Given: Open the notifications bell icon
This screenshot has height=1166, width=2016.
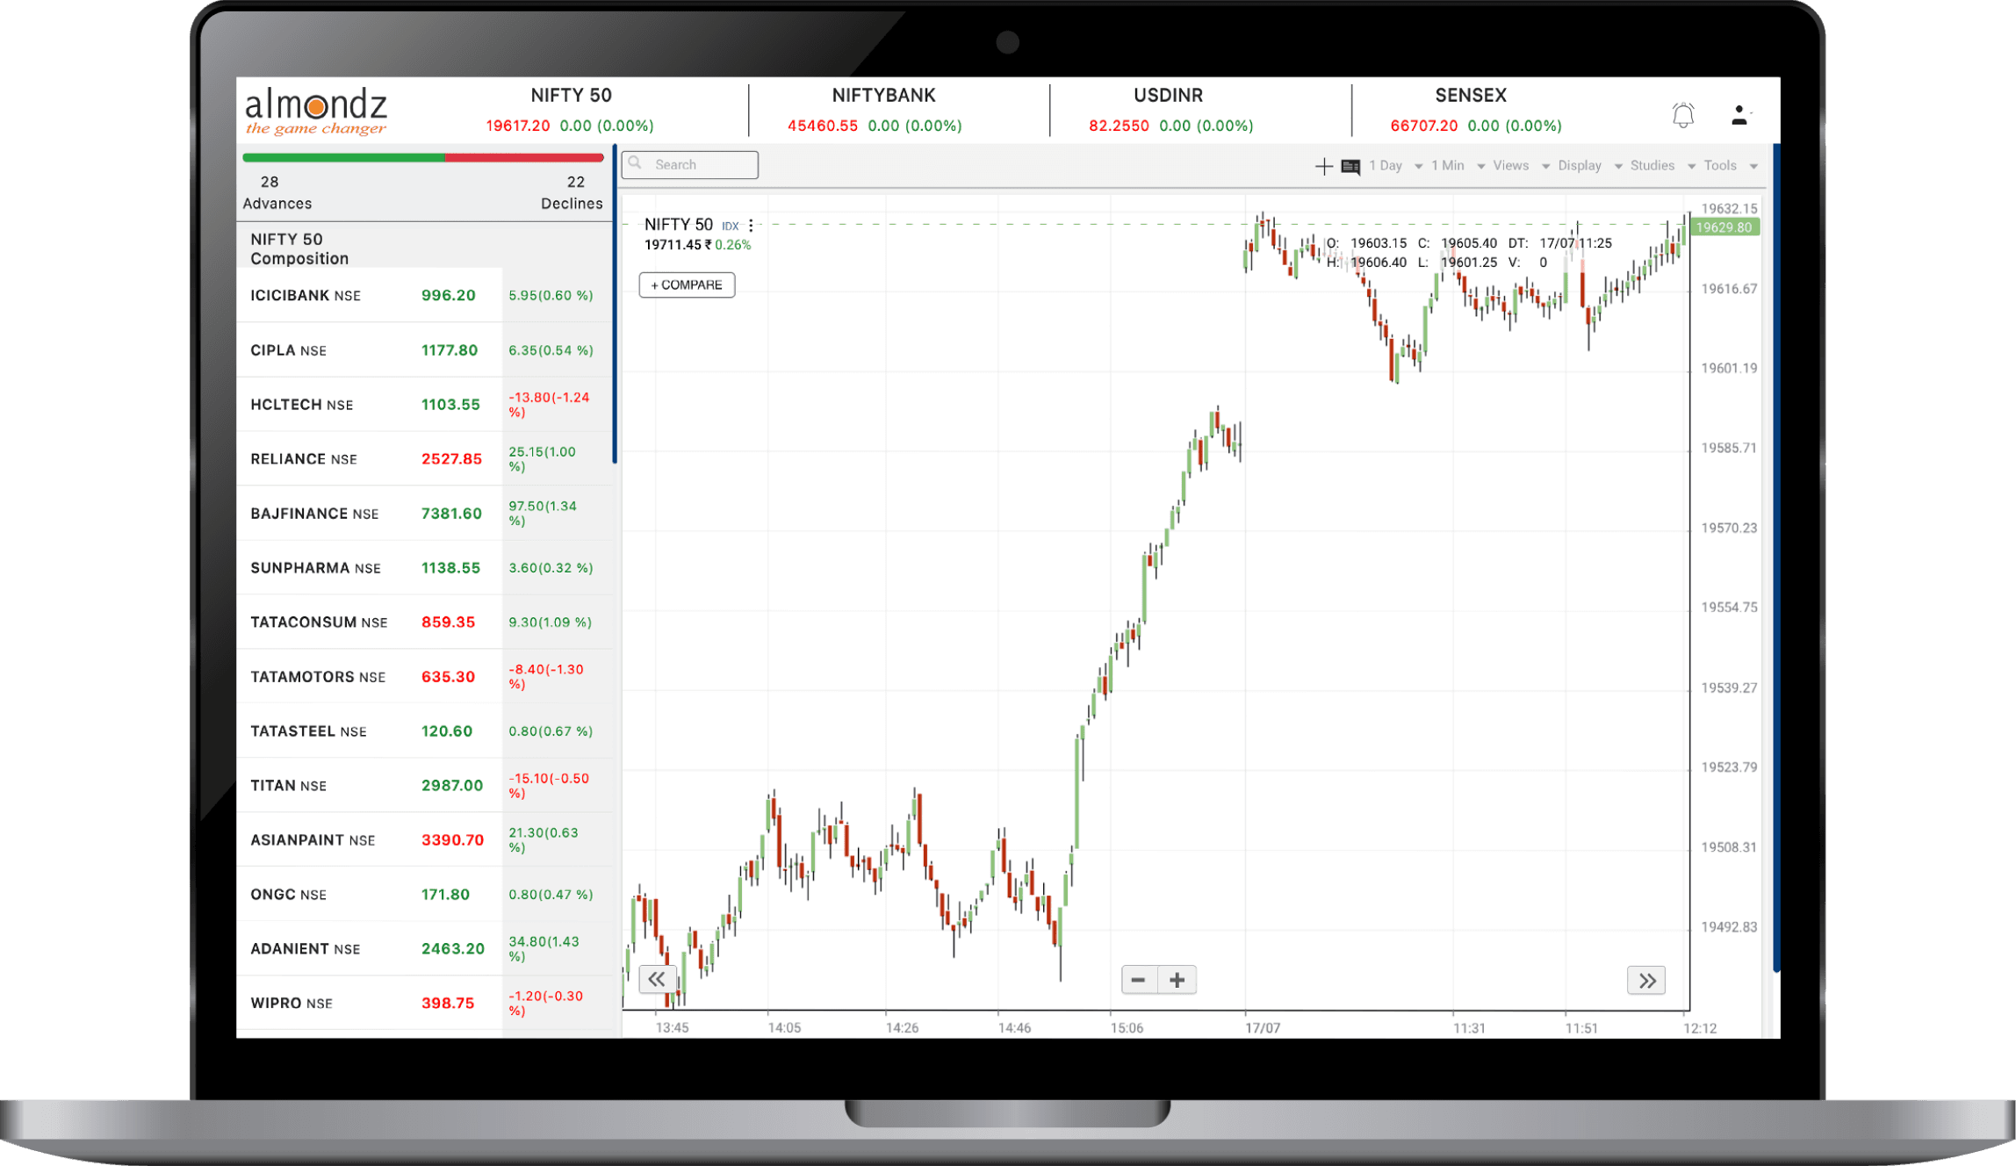Looking at the screenshot, I should [1682, 115].
